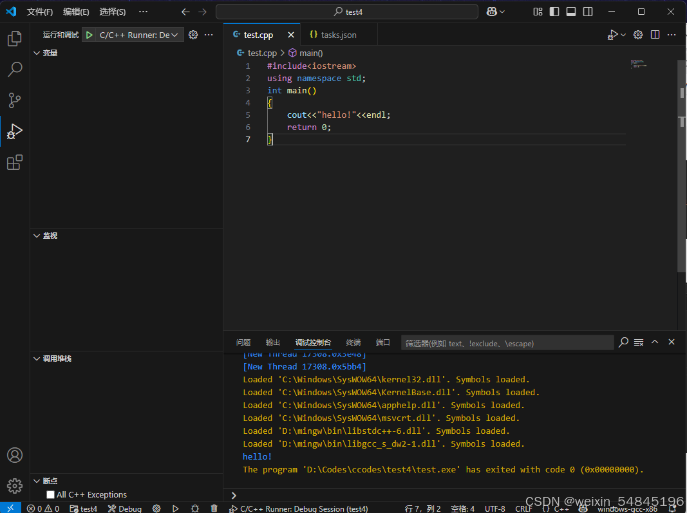Open the Search view in activity bar

click(14, 69)
